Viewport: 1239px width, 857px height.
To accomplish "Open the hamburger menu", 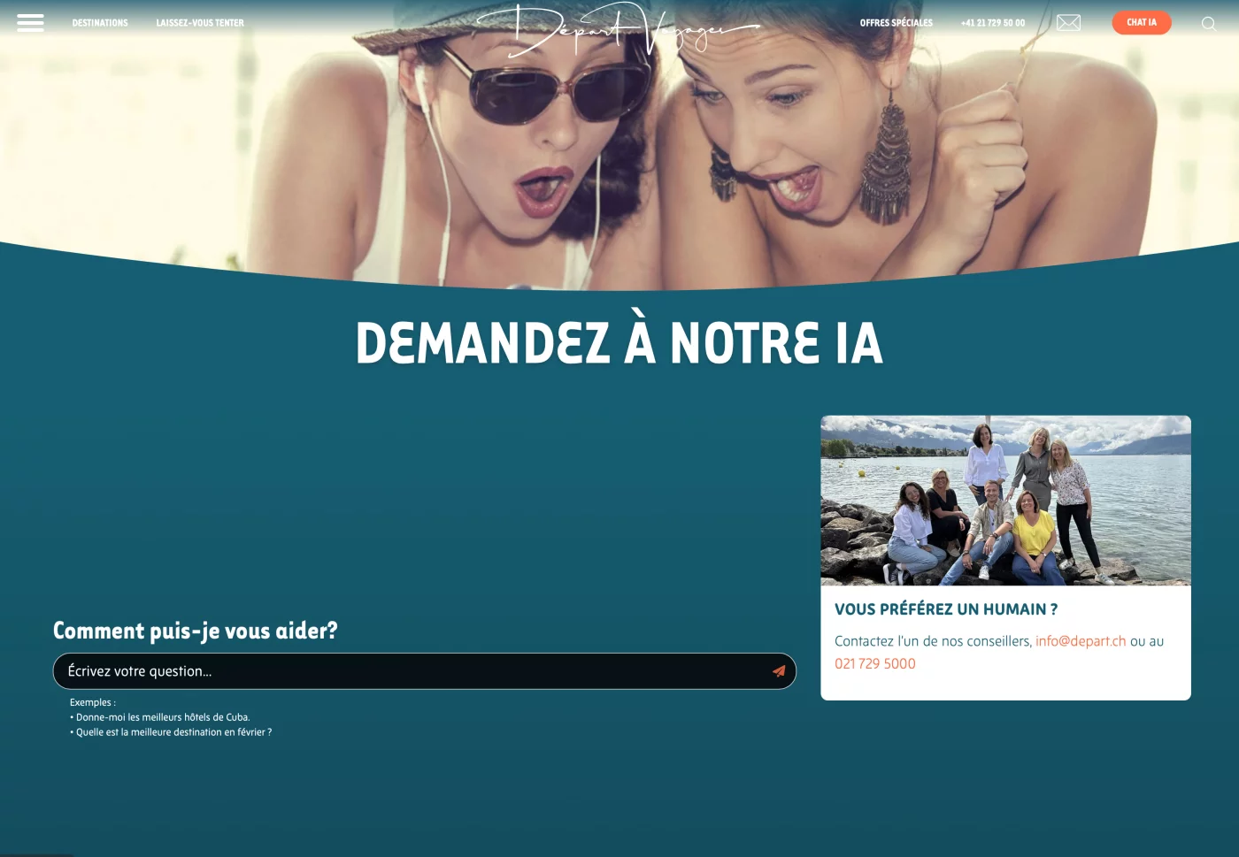I will coord(30,23).
